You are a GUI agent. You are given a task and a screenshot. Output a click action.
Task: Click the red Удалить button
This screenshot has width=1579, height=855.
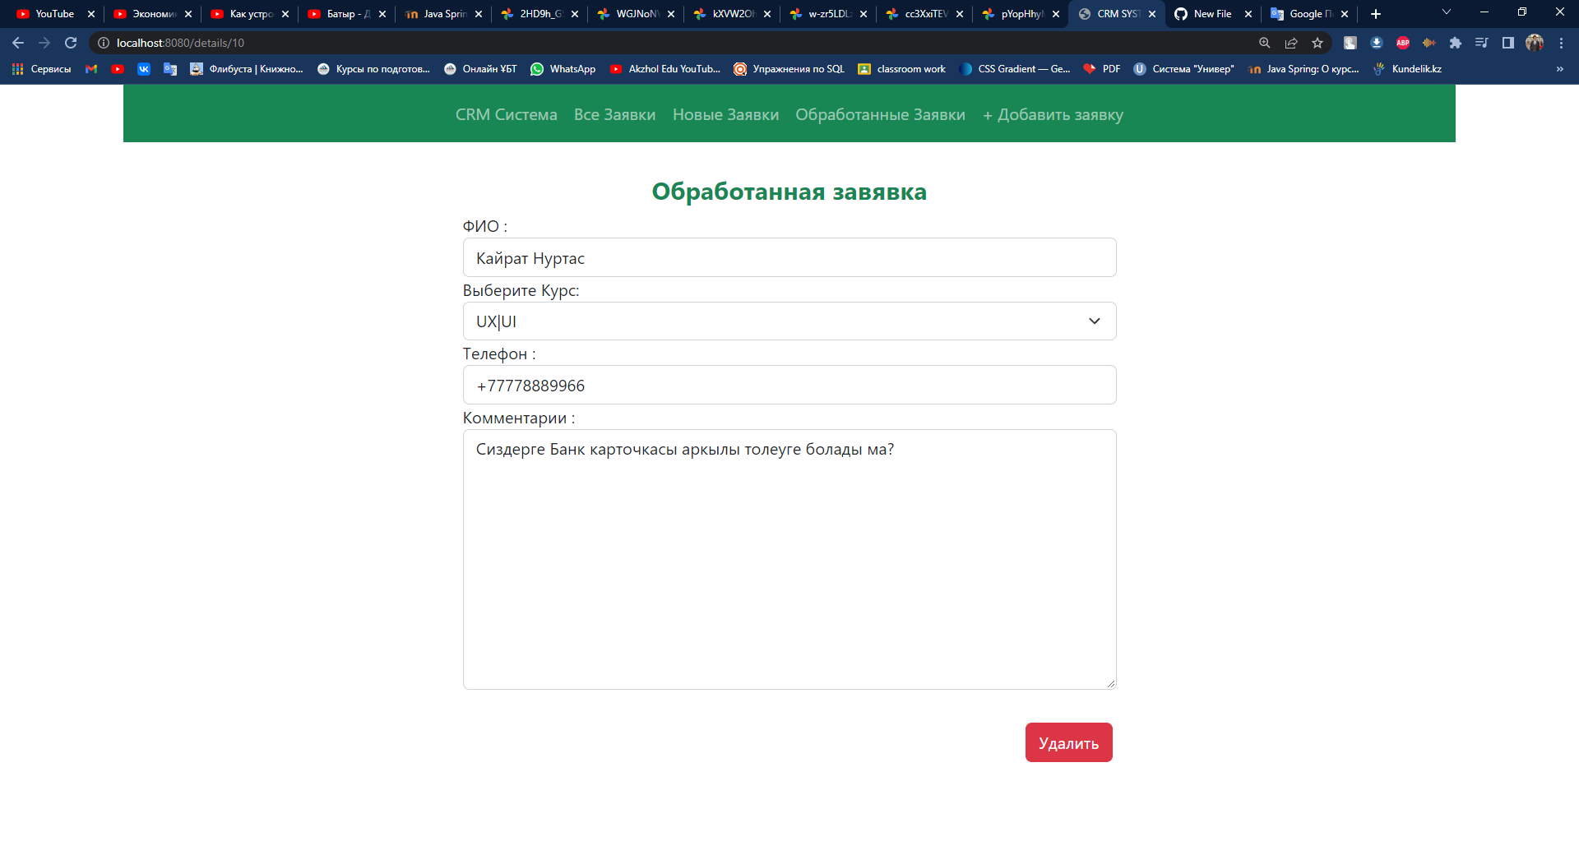coord(1068,742)
